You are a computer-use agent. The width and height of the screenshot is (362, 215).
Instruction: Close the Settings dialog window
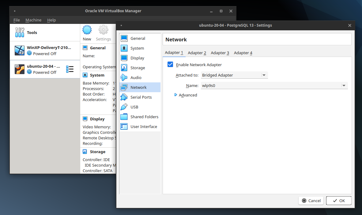click(x=350, y=25)
